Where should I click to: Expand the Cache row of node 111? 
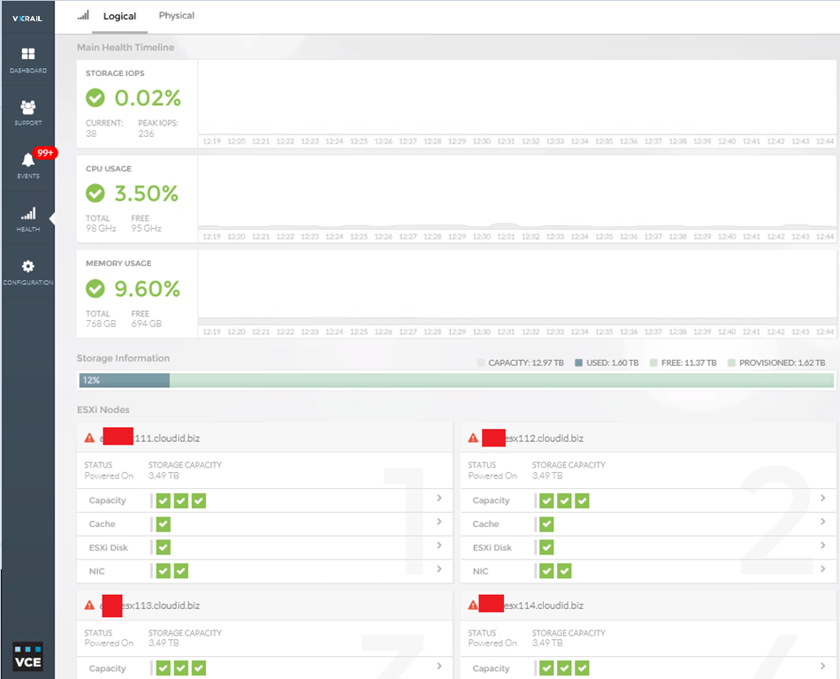tap(439, 522)
